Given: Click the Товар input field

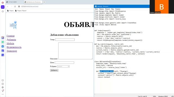Looking at the screenshot, I should [65, 40].
